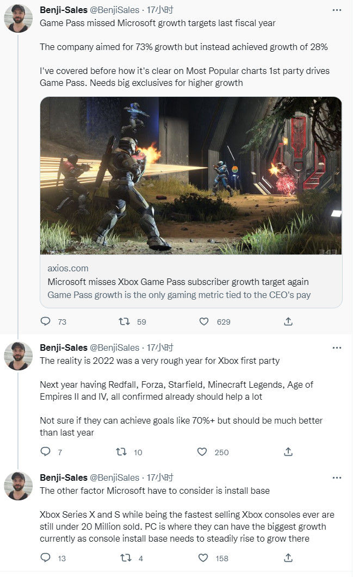The image size is (359, 577).
Task: Open @BenjiSales handle in the second tweet
Action: tap(115, 348)
